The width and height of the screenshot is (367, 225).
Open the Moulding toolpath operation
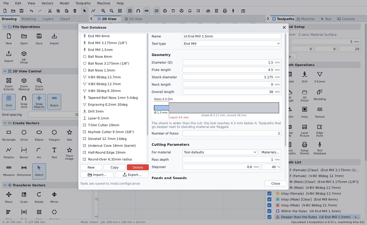[320, 95]
